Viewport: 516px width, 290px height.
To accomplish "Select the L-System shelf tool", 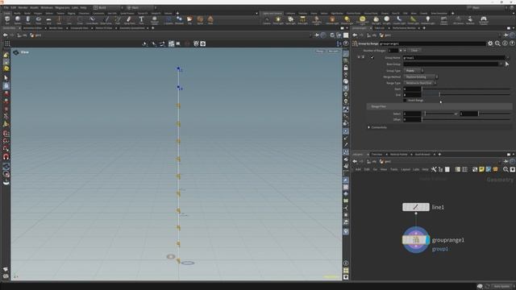I will pos(169,20).
